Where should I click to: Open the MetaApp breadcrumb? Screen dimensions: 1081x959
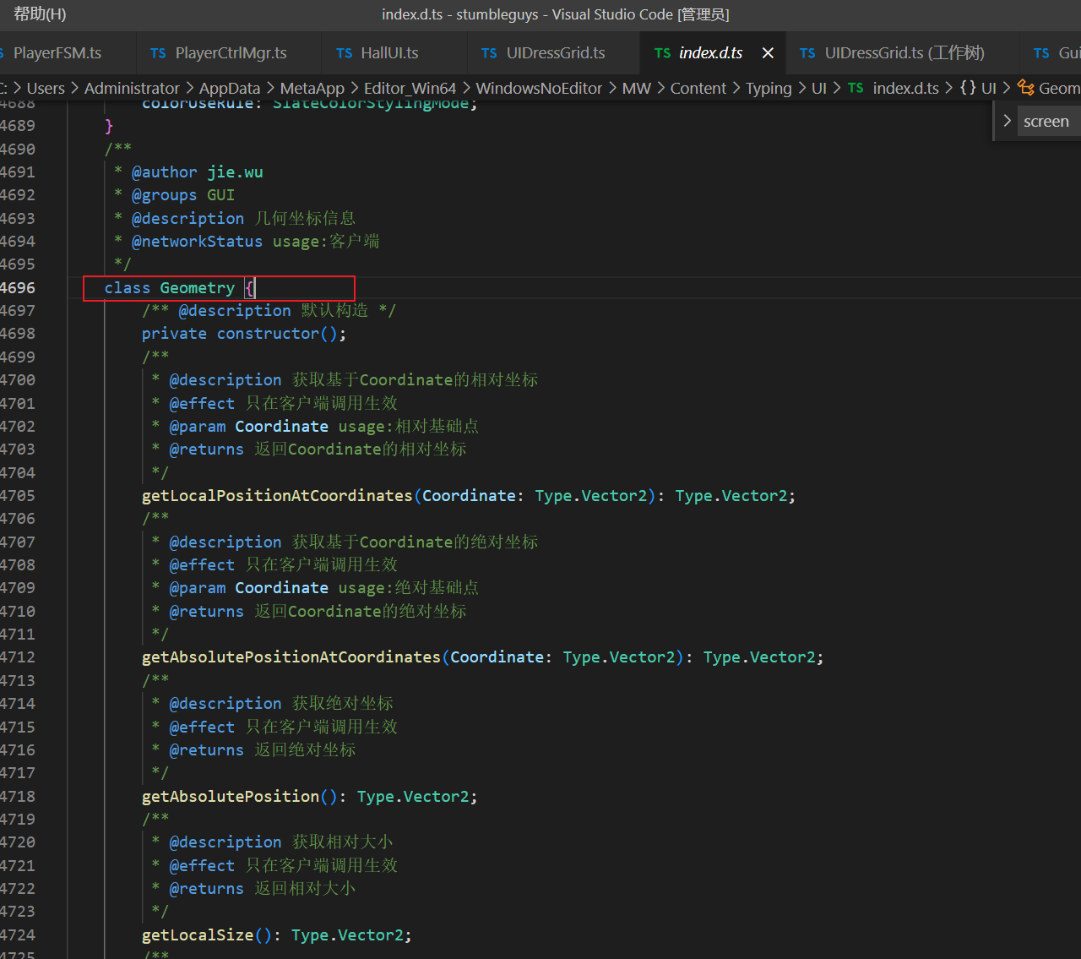[312, 88]
